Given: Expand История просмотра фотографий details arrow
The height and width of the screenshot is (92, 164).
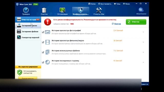Looking at the screenshot, I should tap(143, 32).
